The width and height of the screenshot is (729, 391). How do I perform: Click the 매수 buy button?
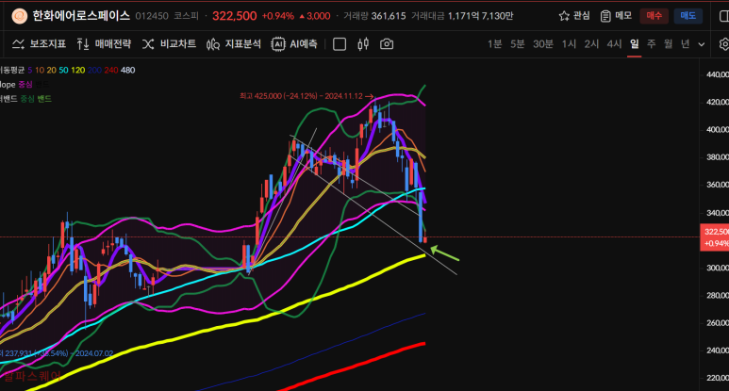[x=654, y=16]
